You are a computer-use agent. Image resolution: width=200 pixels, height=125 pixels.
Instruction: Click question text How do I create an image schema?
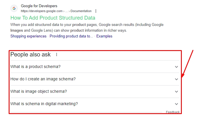[x=43, y=79]
